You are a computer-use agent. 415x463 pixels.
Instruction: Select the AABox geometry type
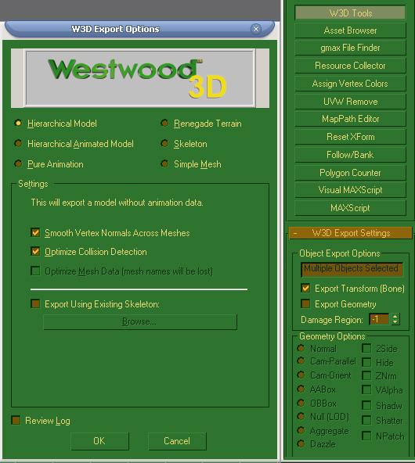point(301,389)
